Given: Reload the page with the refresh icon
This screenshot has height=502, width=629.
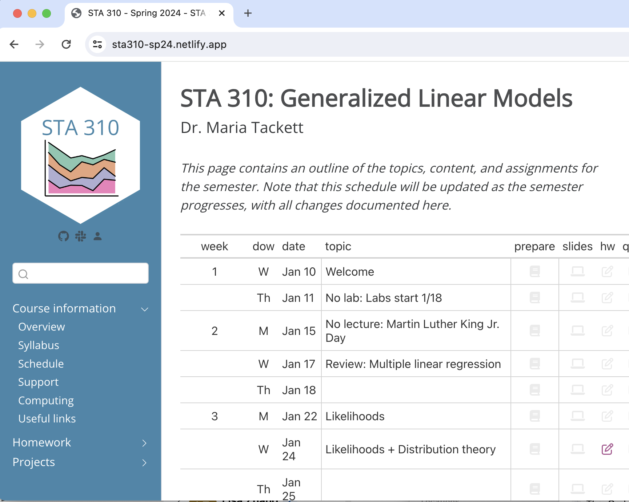Looking at the screenshot, I should tap(67, 44).
